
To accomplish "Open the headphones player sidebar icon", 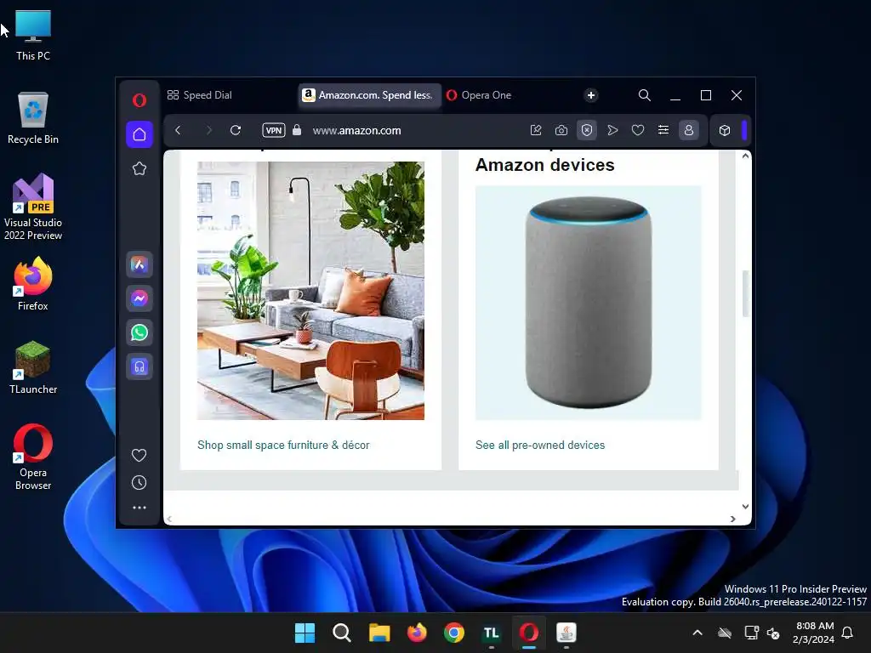I will pyautogui.click(x=139, y=366).
